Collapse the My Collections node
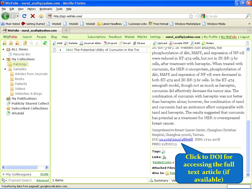252x189 pixels. (x=3, y=59)
